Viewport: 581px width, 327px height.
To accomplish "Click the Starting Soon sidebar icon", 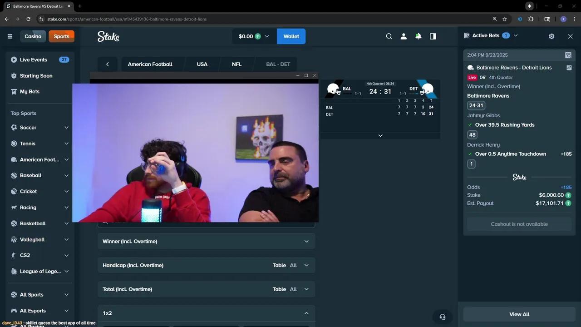I will pyautogui.click(x=14, y=76).
